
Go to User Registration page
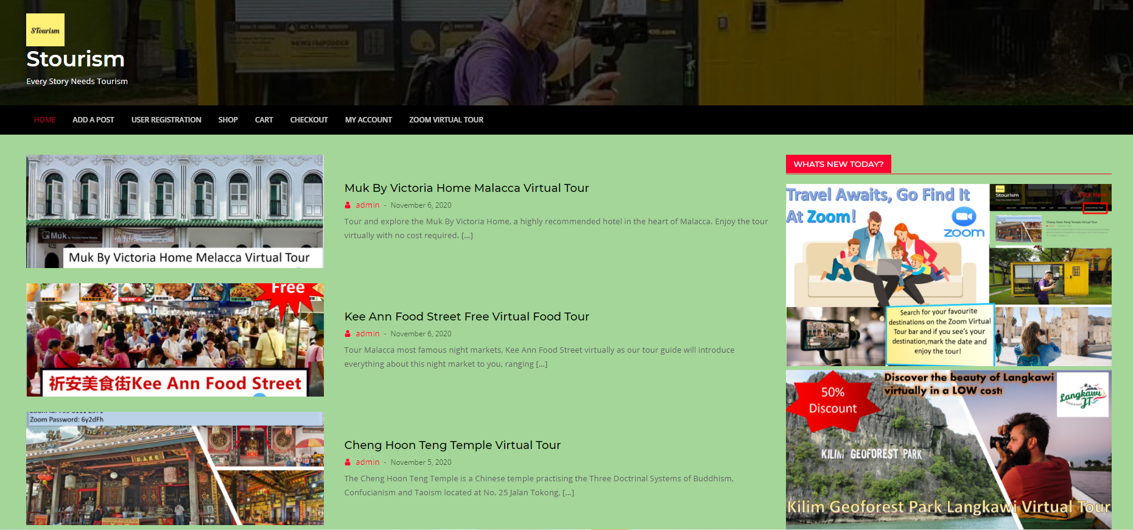[x=166, y=120]
